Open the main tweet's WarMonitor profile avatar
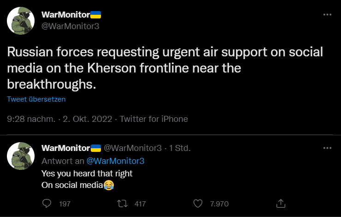 click(21, 21)
